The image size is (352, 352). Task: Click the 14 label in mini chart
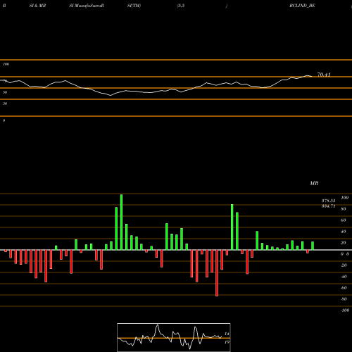click(227, 334)
